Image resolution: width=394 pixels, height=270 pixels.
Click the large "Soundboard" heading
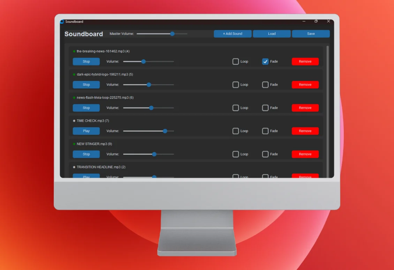[x=84, y=34]
